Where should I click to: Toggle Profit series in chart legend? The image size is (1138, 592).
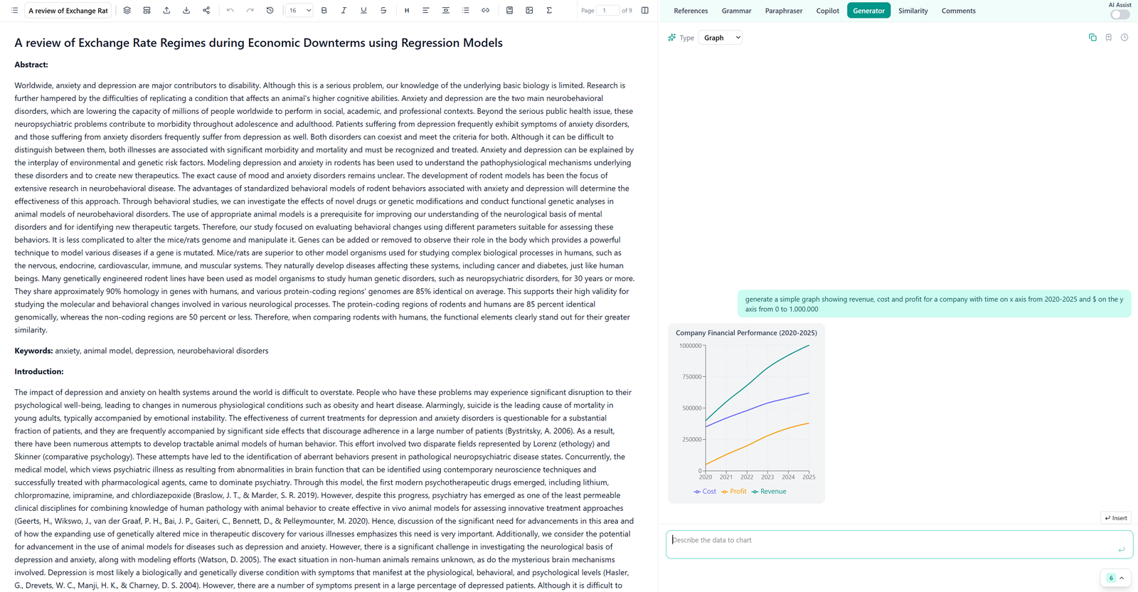(734, 492)
